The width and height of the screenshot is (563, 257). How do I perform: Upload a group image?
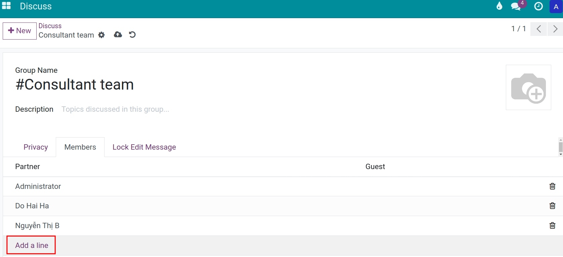[x=528, y=88]
